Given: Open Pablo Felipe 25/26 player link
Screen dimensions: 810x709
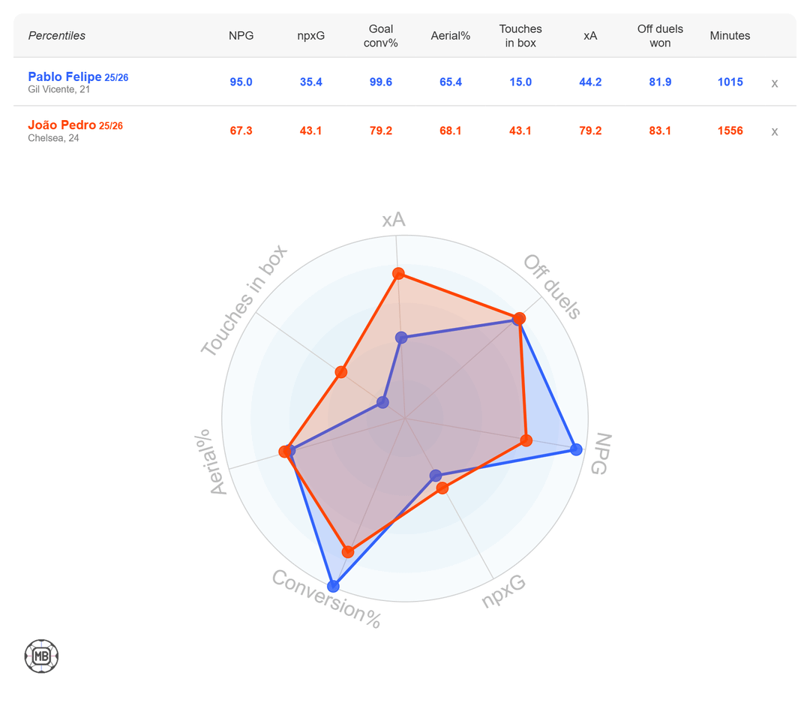Looking at the screenshot, I should click(x=78, y=77).
